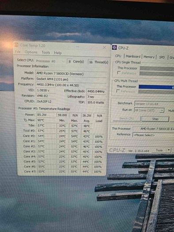Screen dimensions: 174x232
Task: Switch to the SPD tab in CPU-Z
Action: click(x=162, y=57)
